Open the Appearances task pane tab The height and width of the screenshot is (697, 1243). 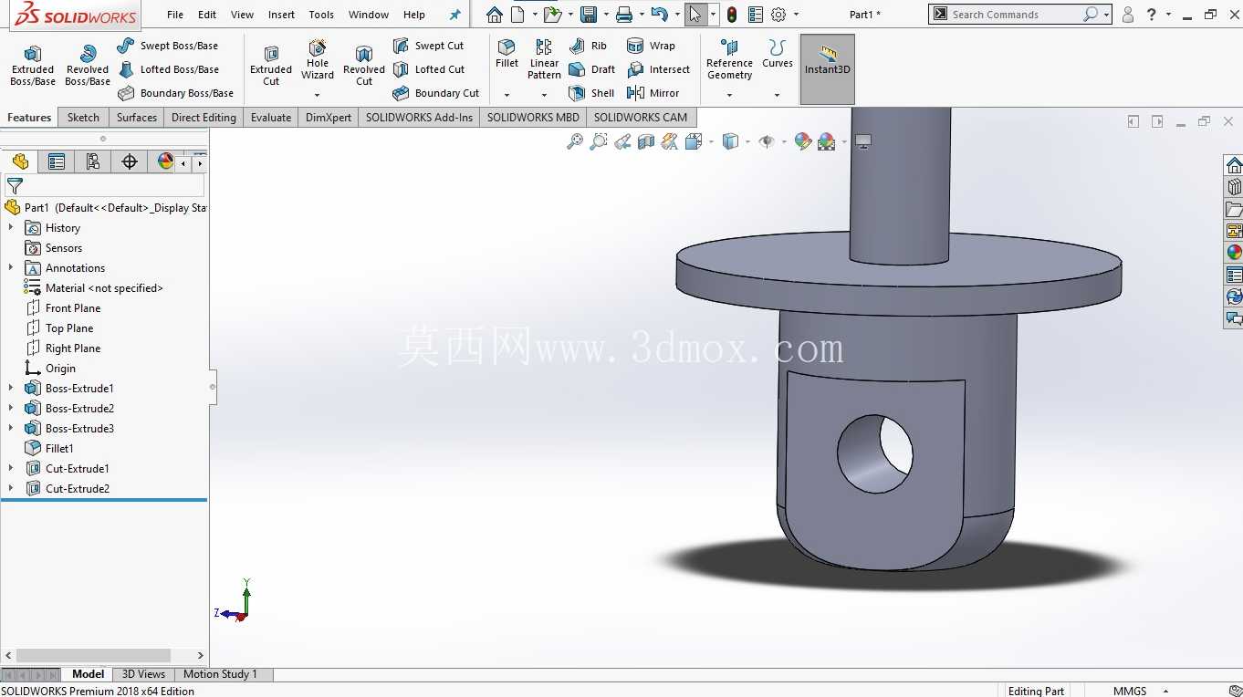click(1234, 253)
